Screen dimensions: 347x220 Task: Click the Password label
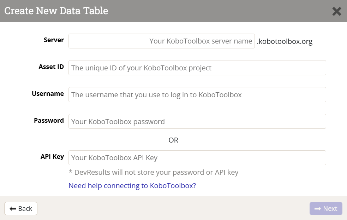coord(49,121)
